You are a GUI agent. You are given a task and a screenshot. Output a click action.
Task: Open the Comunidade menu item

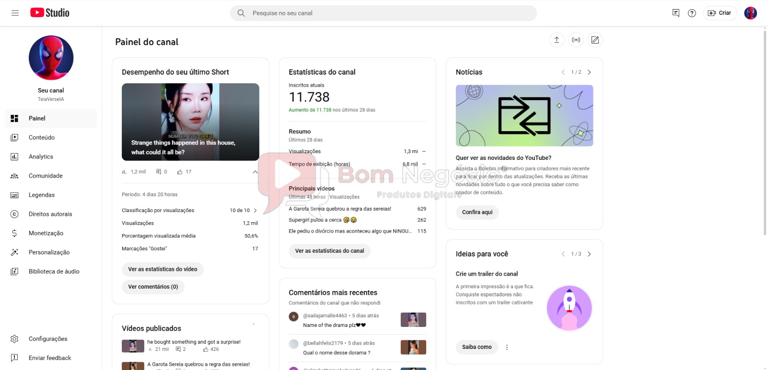tap(51, 176)
